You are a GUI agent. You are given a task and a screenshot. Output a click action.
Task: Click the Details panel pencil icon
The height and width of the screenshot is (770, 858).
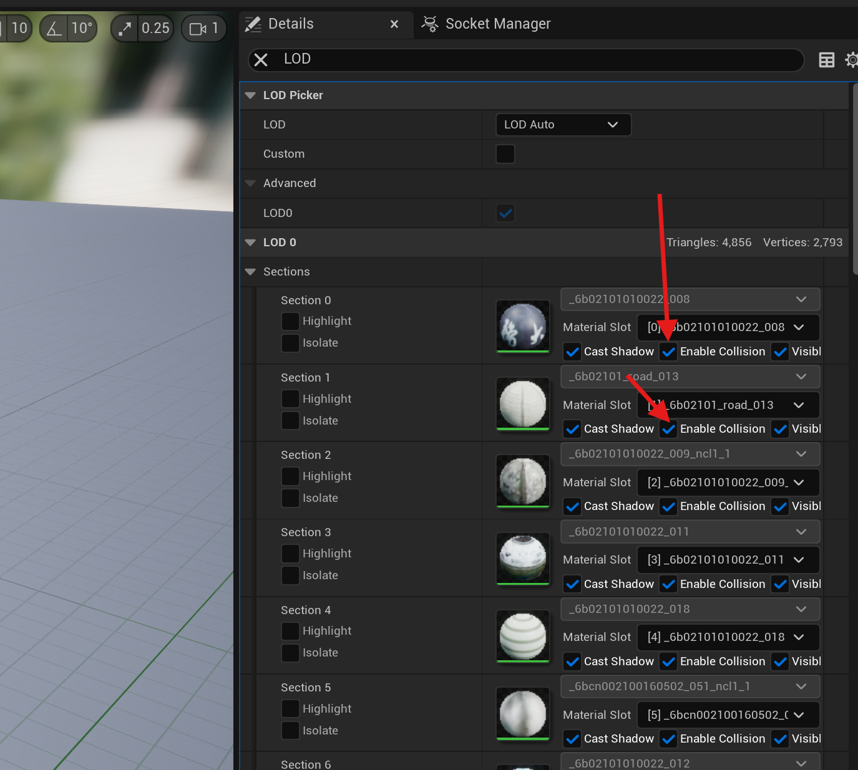coord(253,24)
